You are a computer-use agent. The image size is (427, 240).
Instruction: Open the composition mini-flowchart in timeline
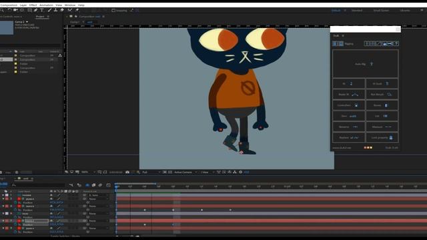click(x=71, y=185)
